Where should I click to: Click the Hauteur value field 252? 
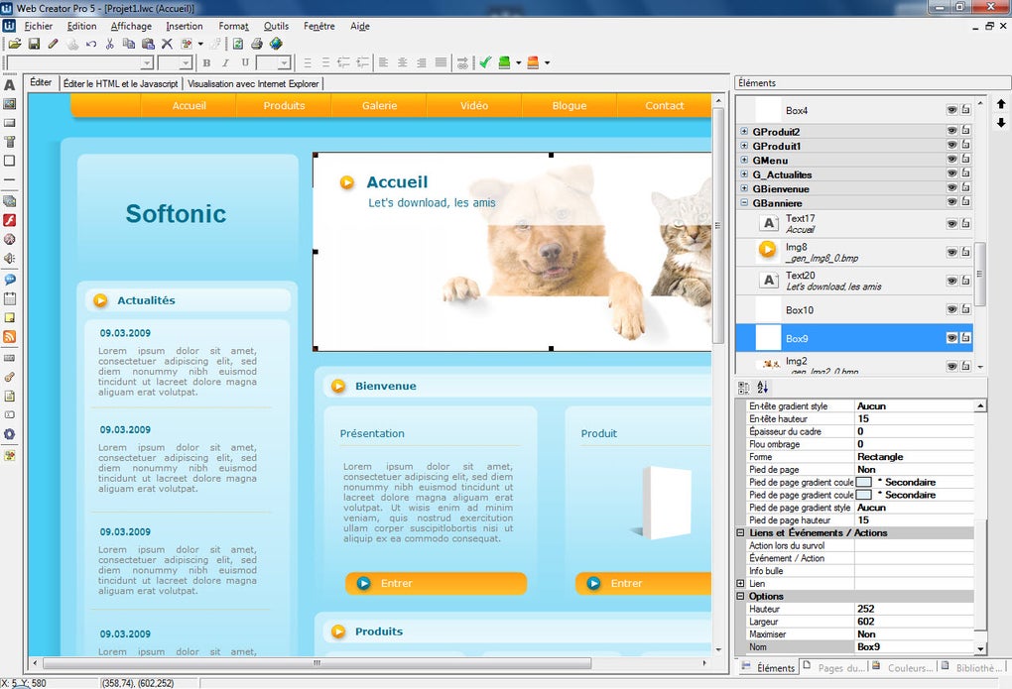tap(914, 609)
